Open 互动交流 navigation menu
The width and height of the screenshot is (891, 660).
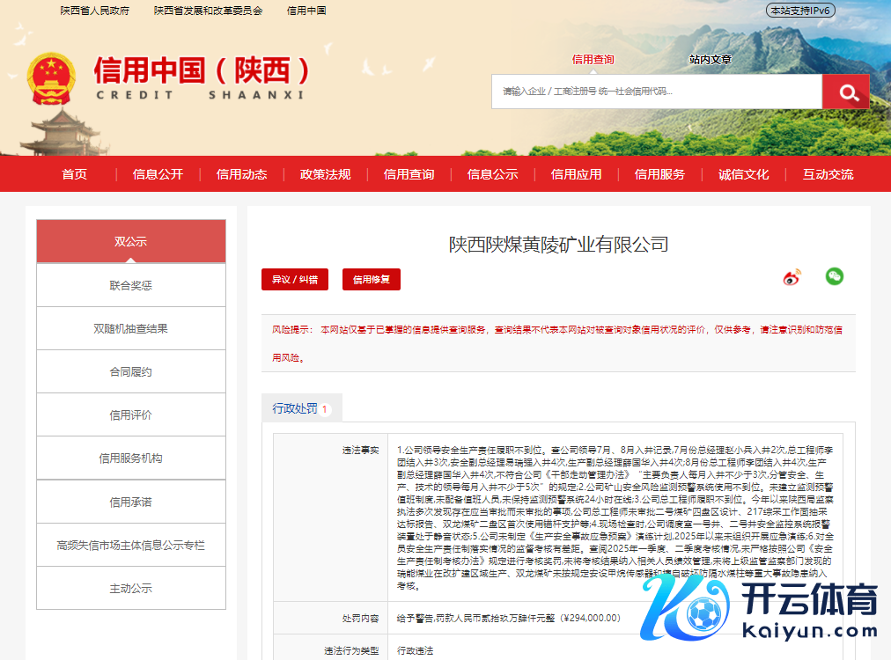tap(828, 174)
